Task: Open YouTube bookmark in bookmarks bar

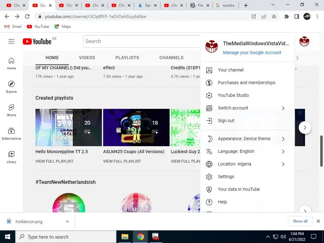Action: tap(38, 27)
